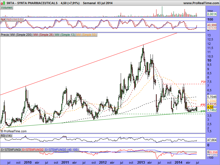220x165 pixels.
Task: Click the MM 13 value '4,1462'
Action: 212,110
